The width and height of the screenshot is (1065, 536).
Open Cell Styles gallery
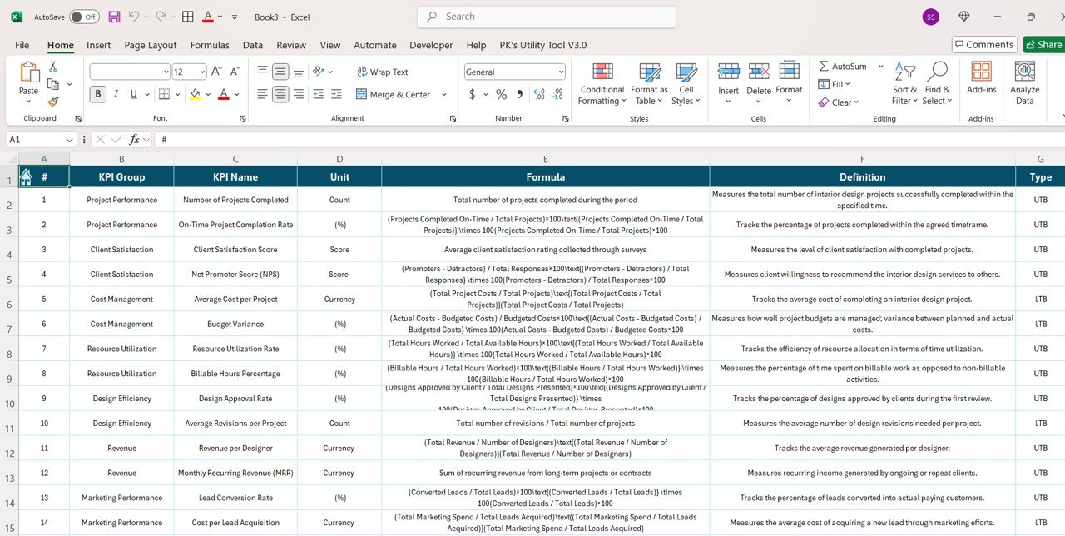[686, 82]
